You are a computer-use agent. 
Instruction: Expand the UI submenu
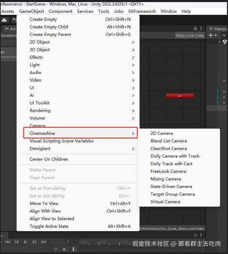tap(78, 88)
